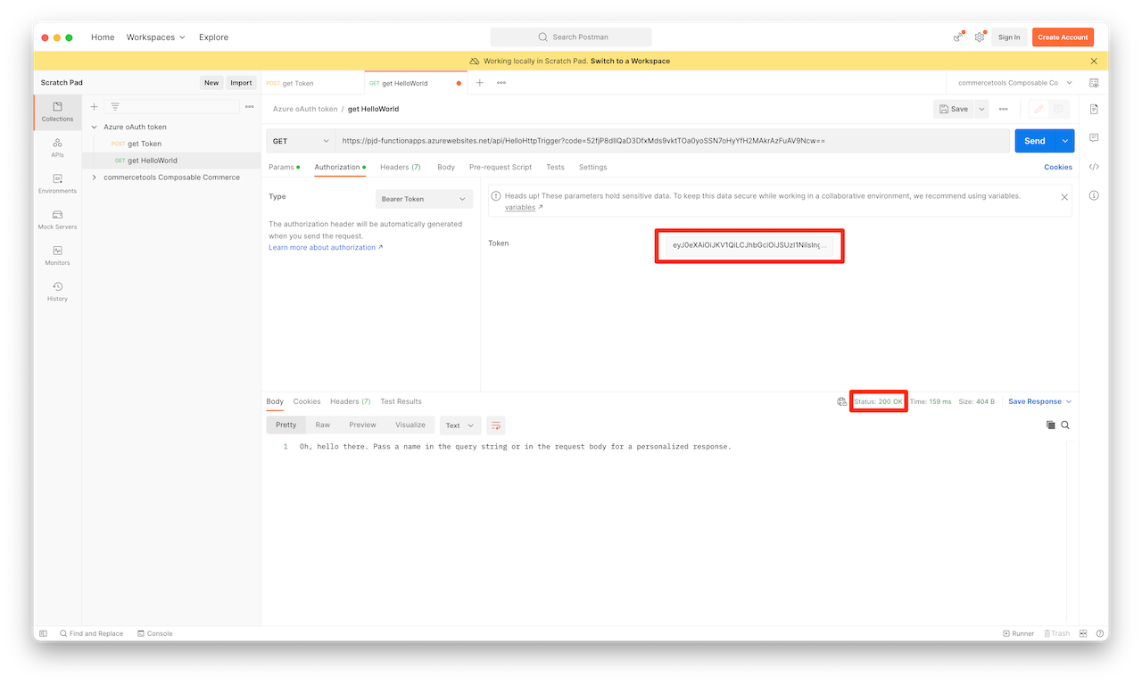The image size is (1142, 685).
Task: Search the response with the magnifier icon
Action: 1065,425
